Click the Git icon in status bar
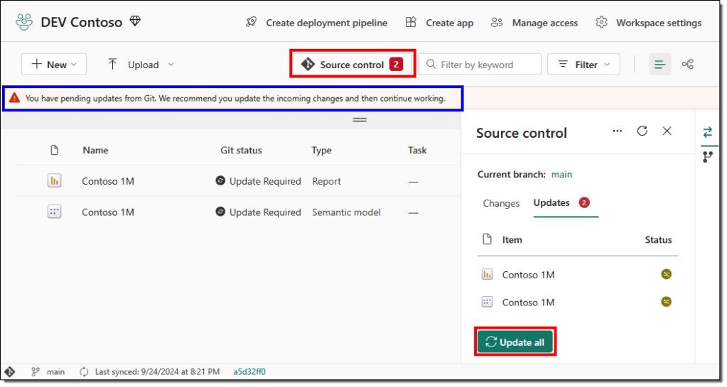This screenshot has height=387, width=727. 11,371
